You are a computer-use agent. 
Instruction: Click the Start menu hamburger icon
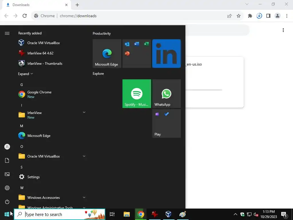pos(7,33)
